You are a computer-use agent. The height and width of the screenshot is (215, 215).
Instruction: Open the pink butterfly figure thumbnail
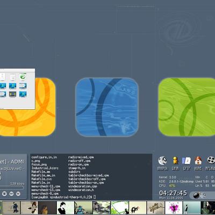174,207
